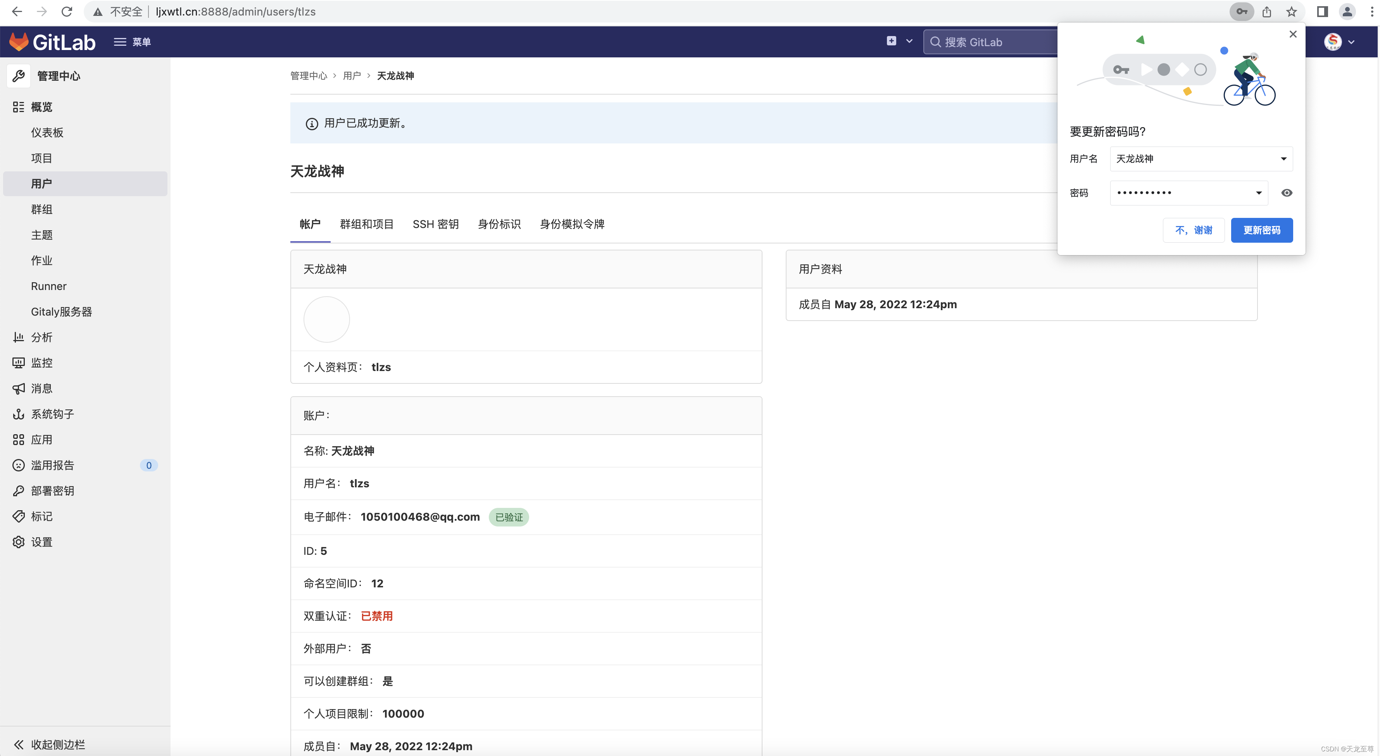
Task: Click the 分析 chart icon
Action: [x=19, y=337]
